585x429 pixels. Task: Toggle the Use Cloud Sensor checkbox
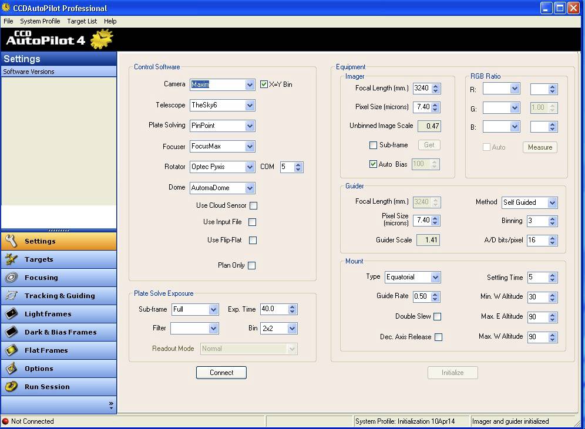pyautogui.click(x=253, y=205)
